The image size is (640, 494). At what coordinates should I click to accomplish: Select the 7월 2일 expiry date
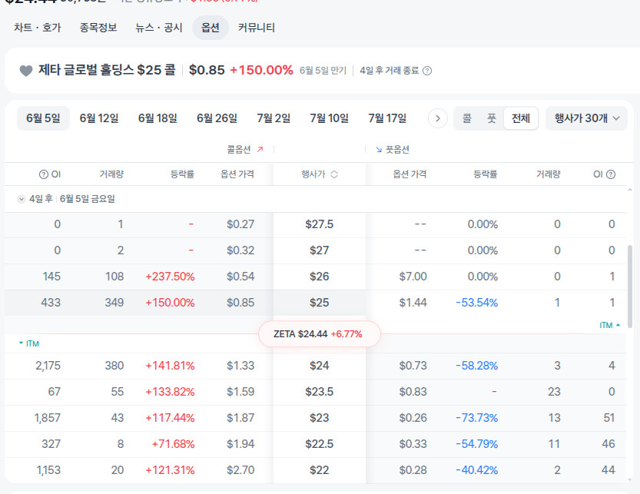(x=274, y=118)
